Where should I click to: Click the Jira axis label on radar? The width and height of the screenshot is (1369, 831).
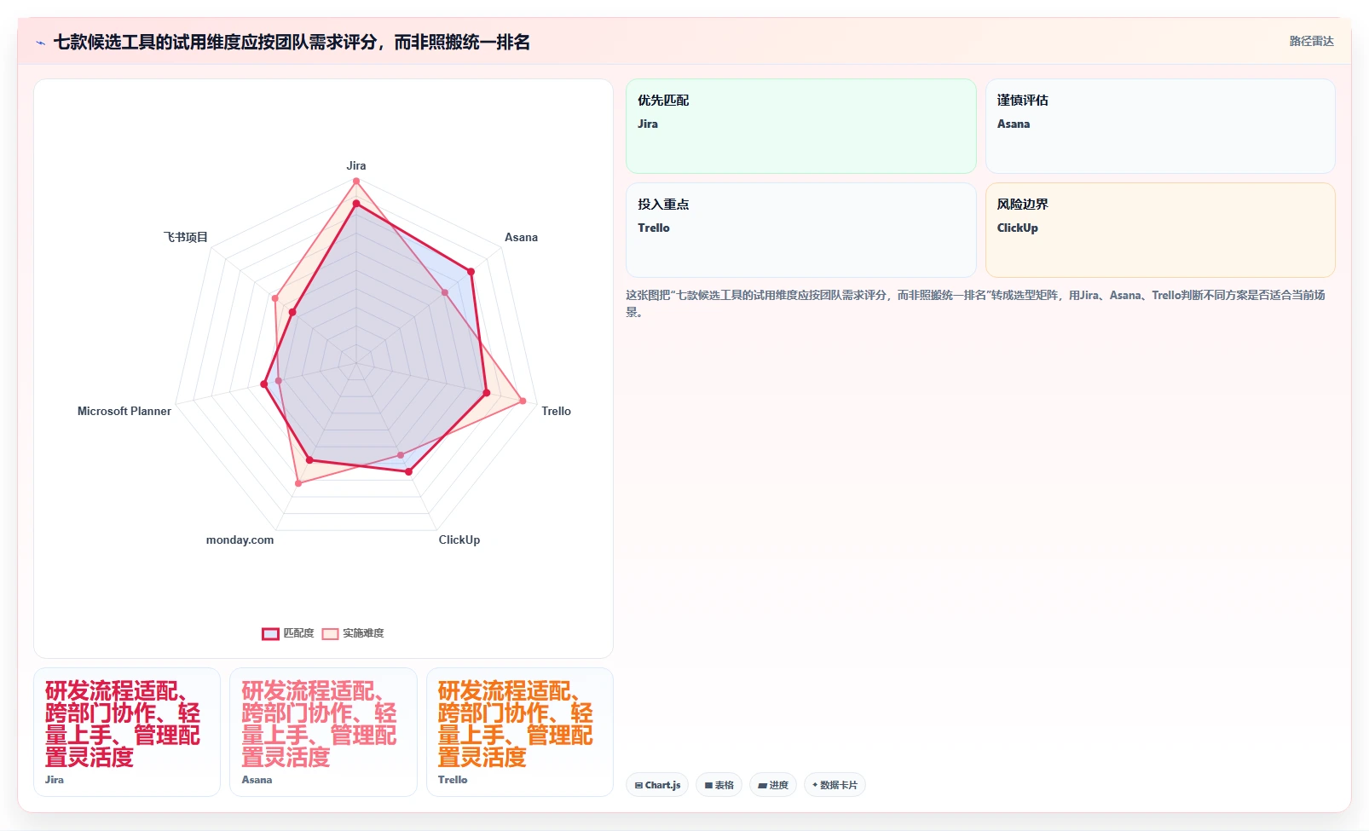click(x=356, y=165)
